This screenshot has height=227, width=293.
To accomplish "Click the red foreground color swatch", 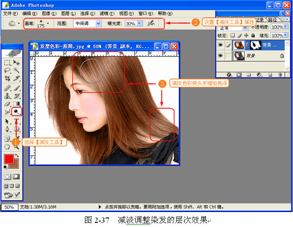I will pyautogui.click(x=8, y=159).
